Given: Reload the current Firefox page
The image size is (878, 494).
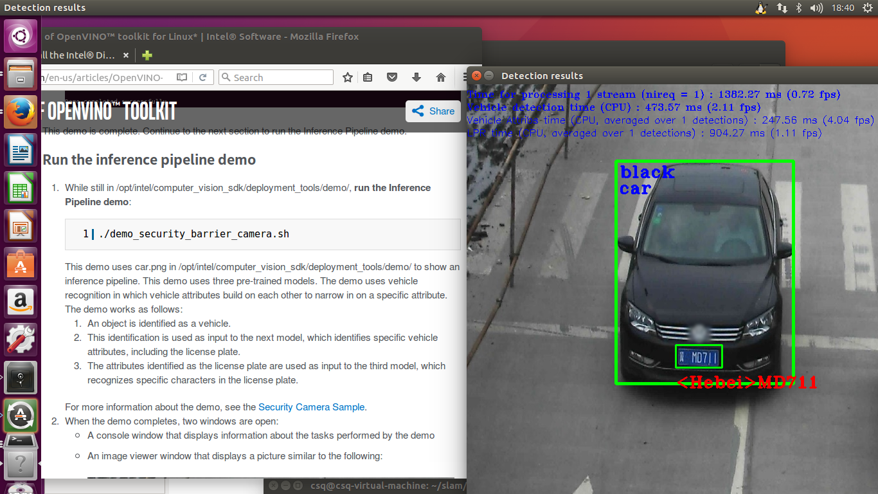Looking at the screenshot, I should 202,77.
